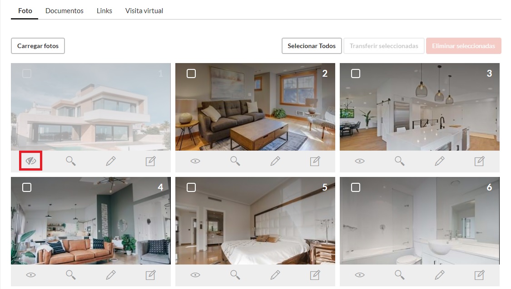This screenshot has height=289, width=511.
Task: Check the checkbox on photo 2
Action: [x=191, y=73]
